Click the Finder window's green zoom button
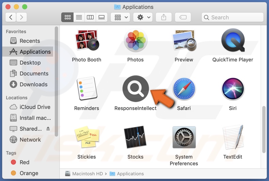Viewport: 269px width, 181px height. point(25,7)
